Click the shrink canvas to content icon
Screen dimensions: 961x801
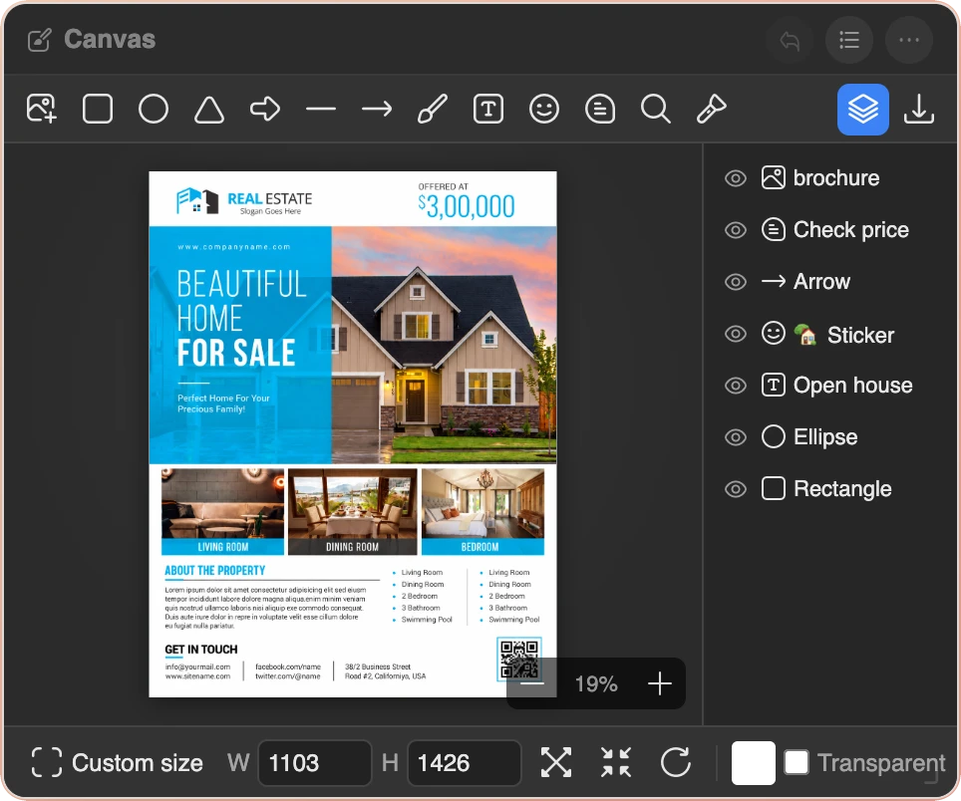click(616, 762)
